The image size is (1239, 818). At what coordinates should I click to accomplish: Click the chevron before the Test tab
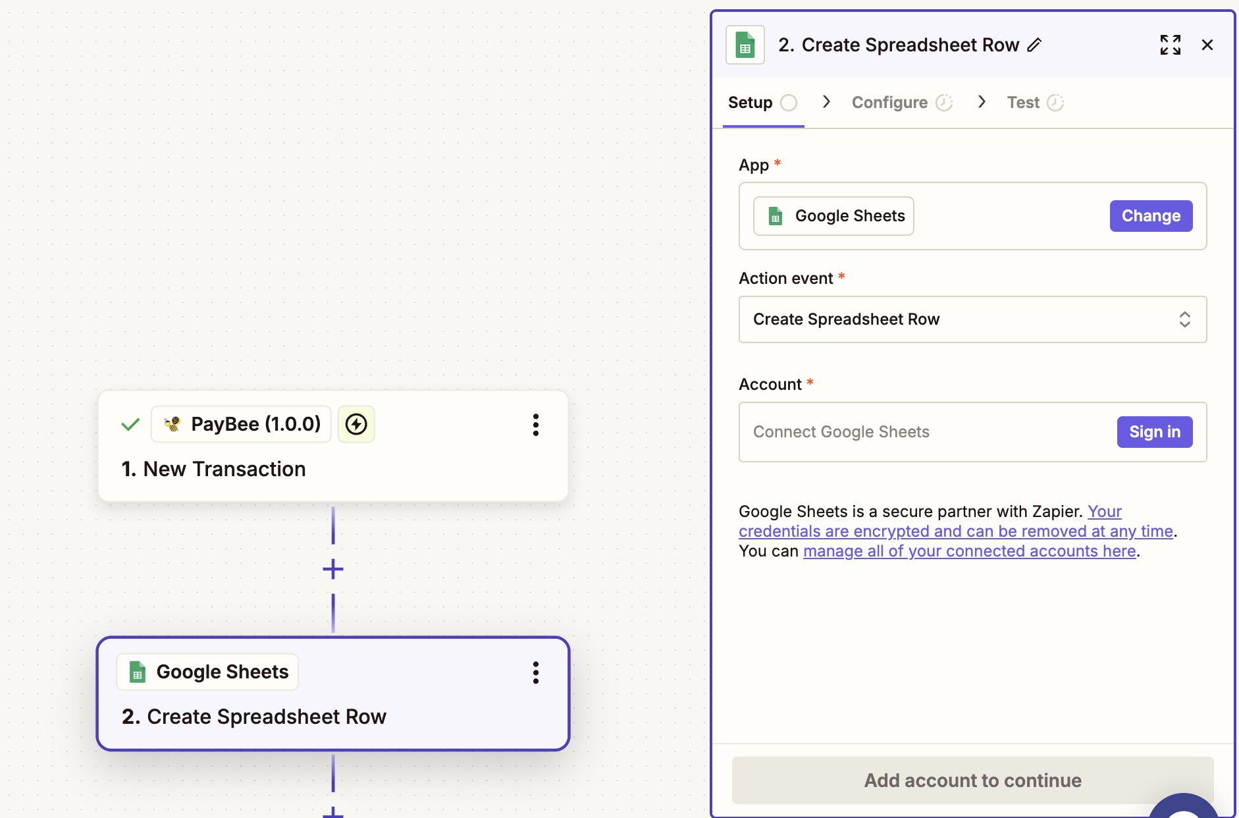[x=982, y=102]
